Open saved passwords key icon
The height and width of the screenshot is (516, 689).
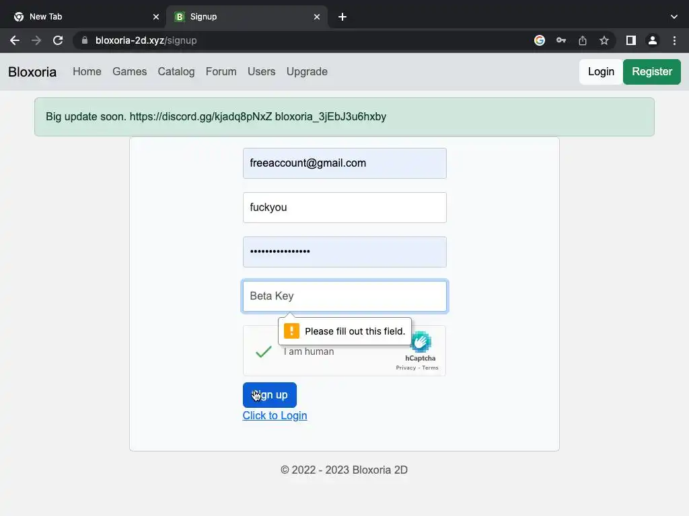tap(561, 40)
